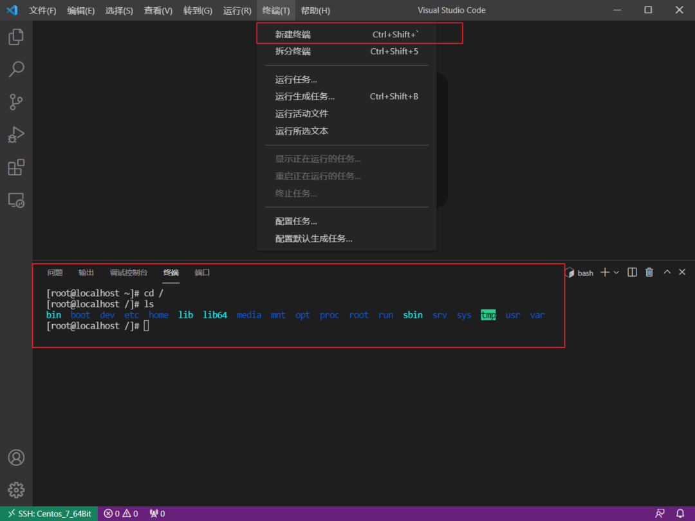Maximize panel with the up chevron

[x=667, y=272]
